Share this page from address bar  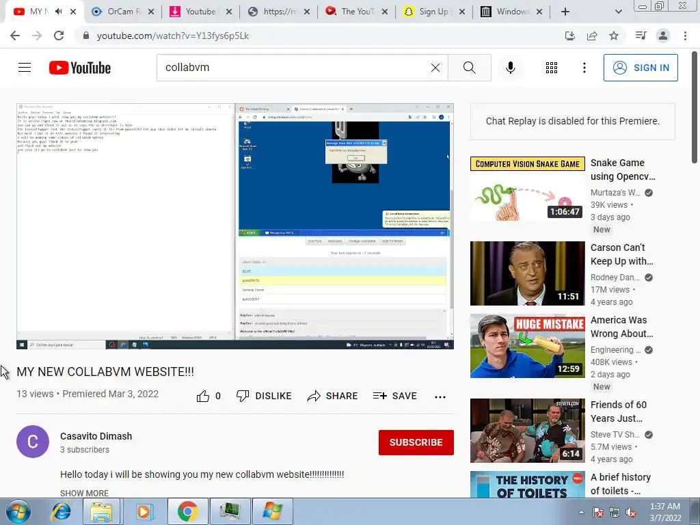tap(592, 36)
